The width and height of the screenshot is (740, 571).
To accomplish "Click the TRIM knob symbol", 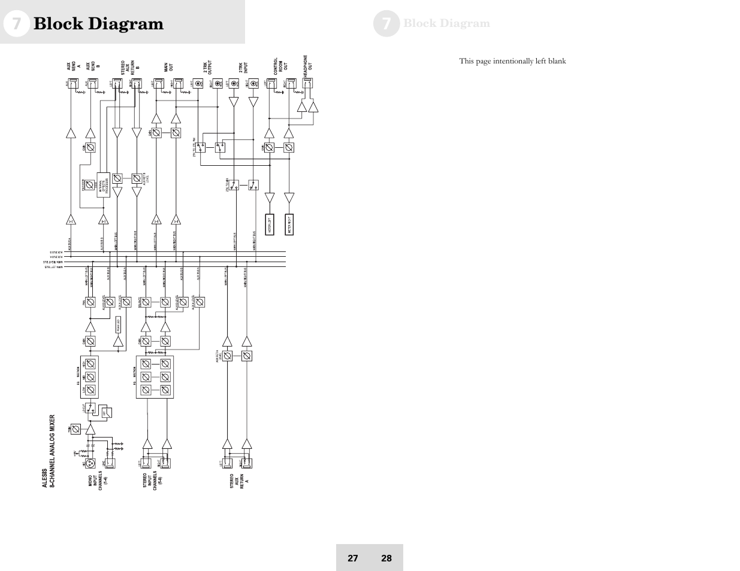I will [76, 429].
